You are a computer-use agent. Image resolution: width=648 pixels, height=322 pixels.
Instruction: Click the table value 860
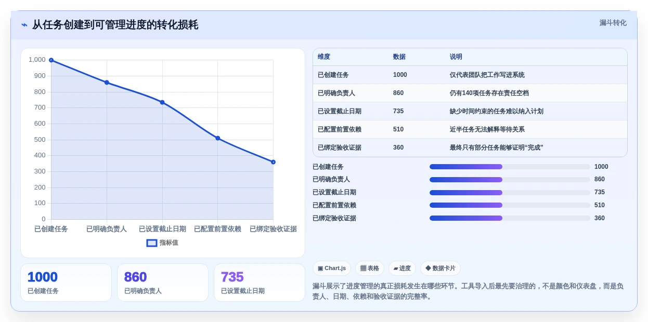398,93
